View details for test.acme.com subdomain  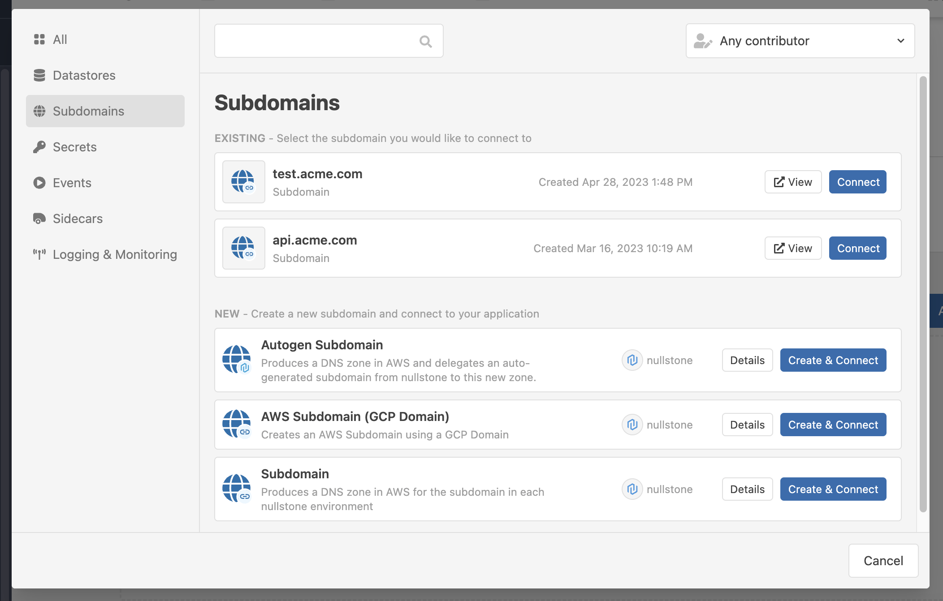(x=792, y=182)
